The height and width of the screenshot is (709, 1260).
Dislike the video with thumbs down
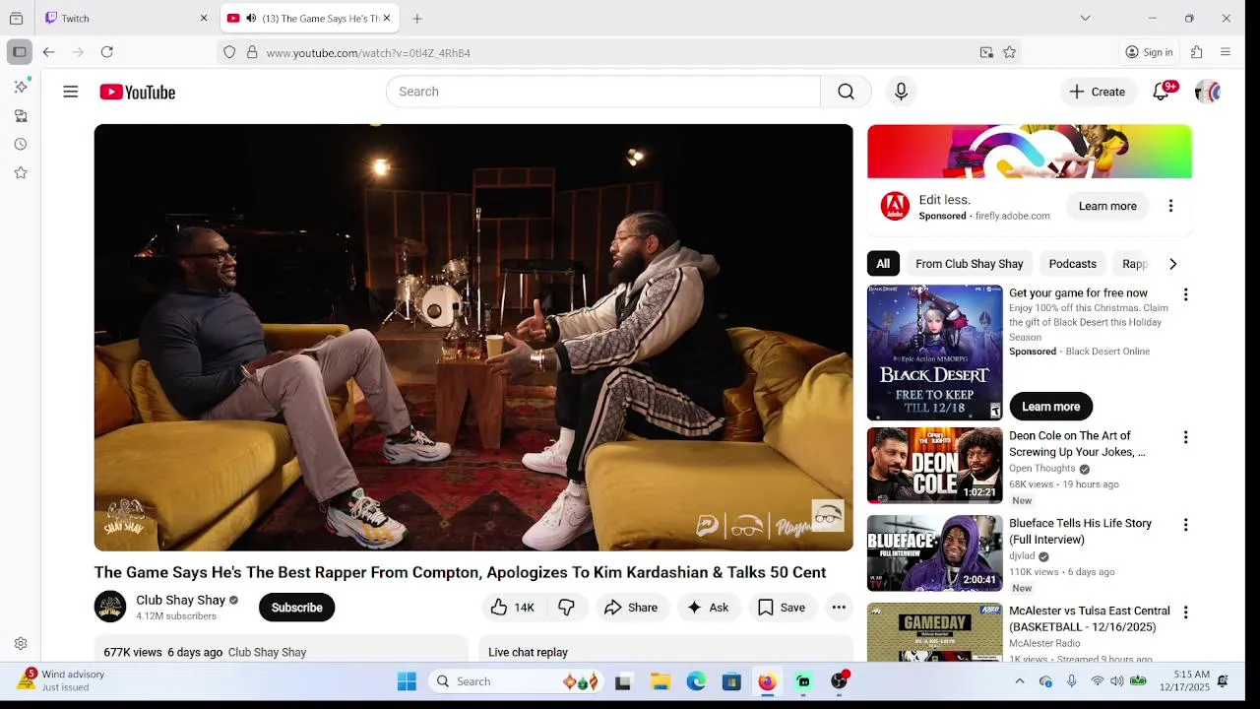click(x=567, y=608)
